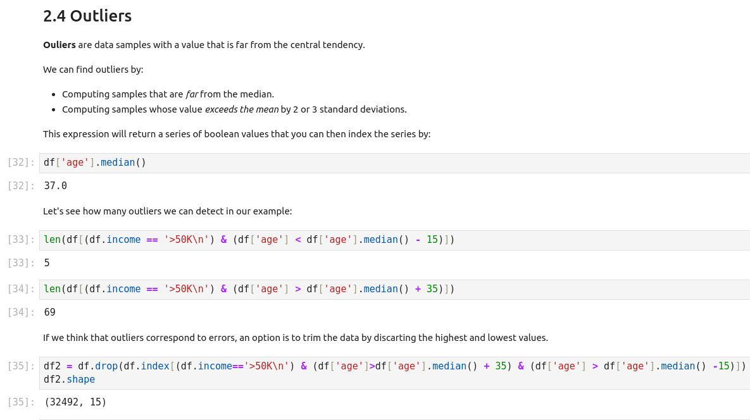
Task: Click the bullet mentioning standard deviations
Action: pos(234,109)
